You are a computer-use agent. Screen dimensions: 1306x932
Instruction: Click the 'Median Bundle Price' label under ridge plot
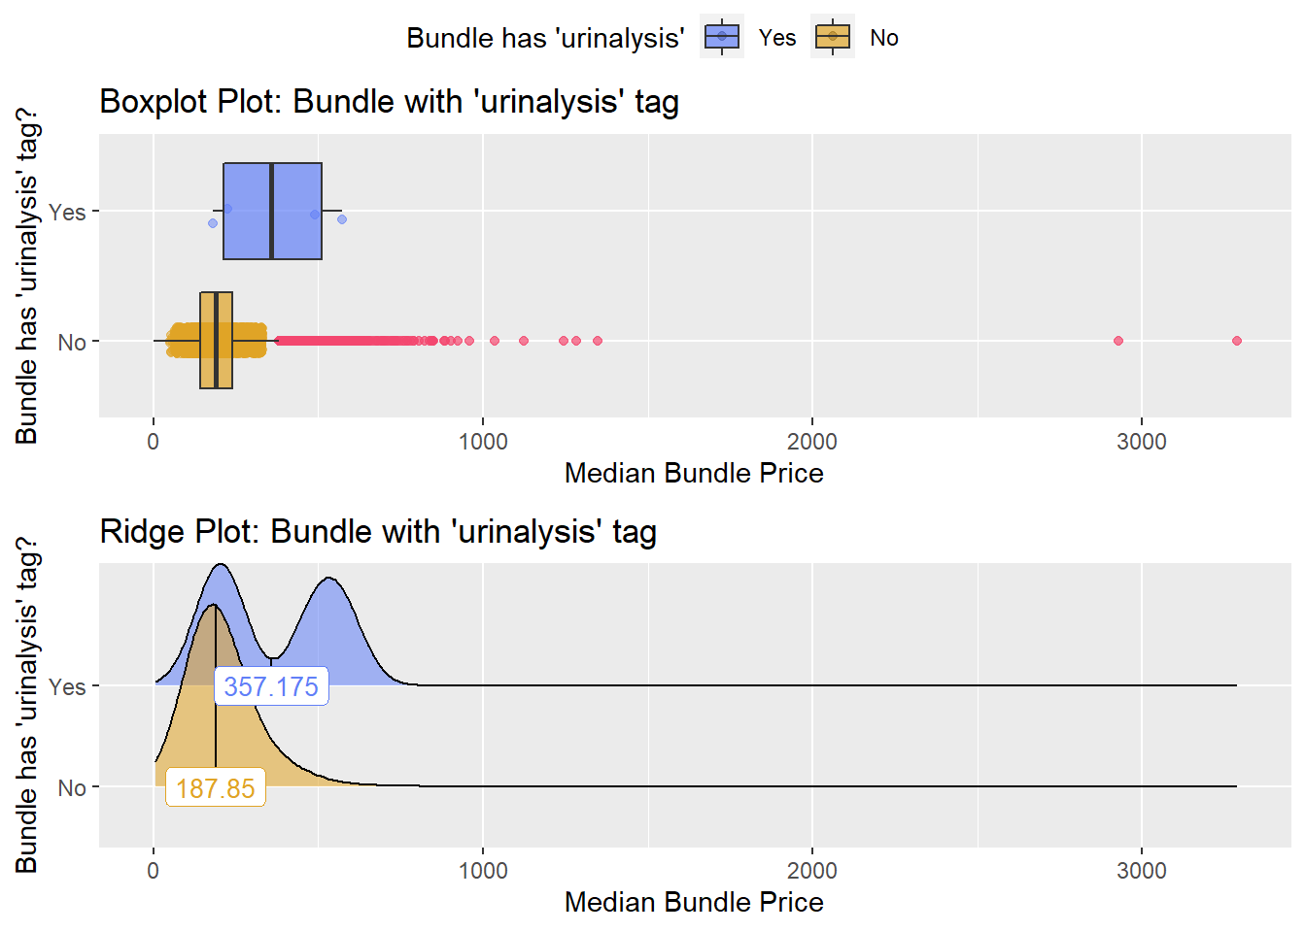pos(694,902)
